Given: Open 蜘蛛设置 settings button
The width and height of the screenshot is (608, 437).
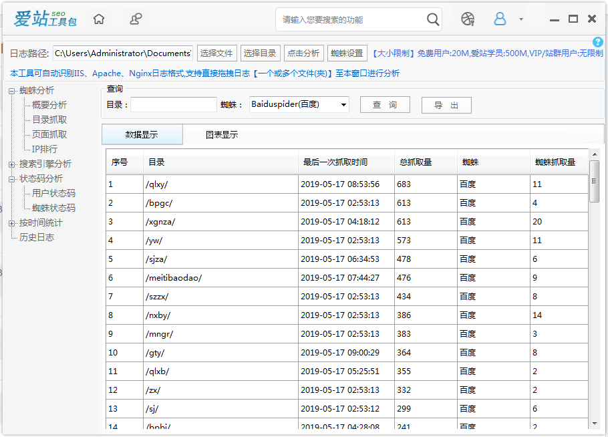Looking at the screenshot, I should pos(347,53).
